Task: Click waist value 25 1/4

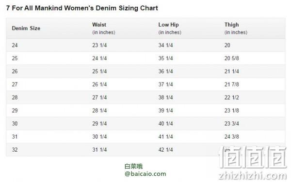Action: click(x=99, y=71)
